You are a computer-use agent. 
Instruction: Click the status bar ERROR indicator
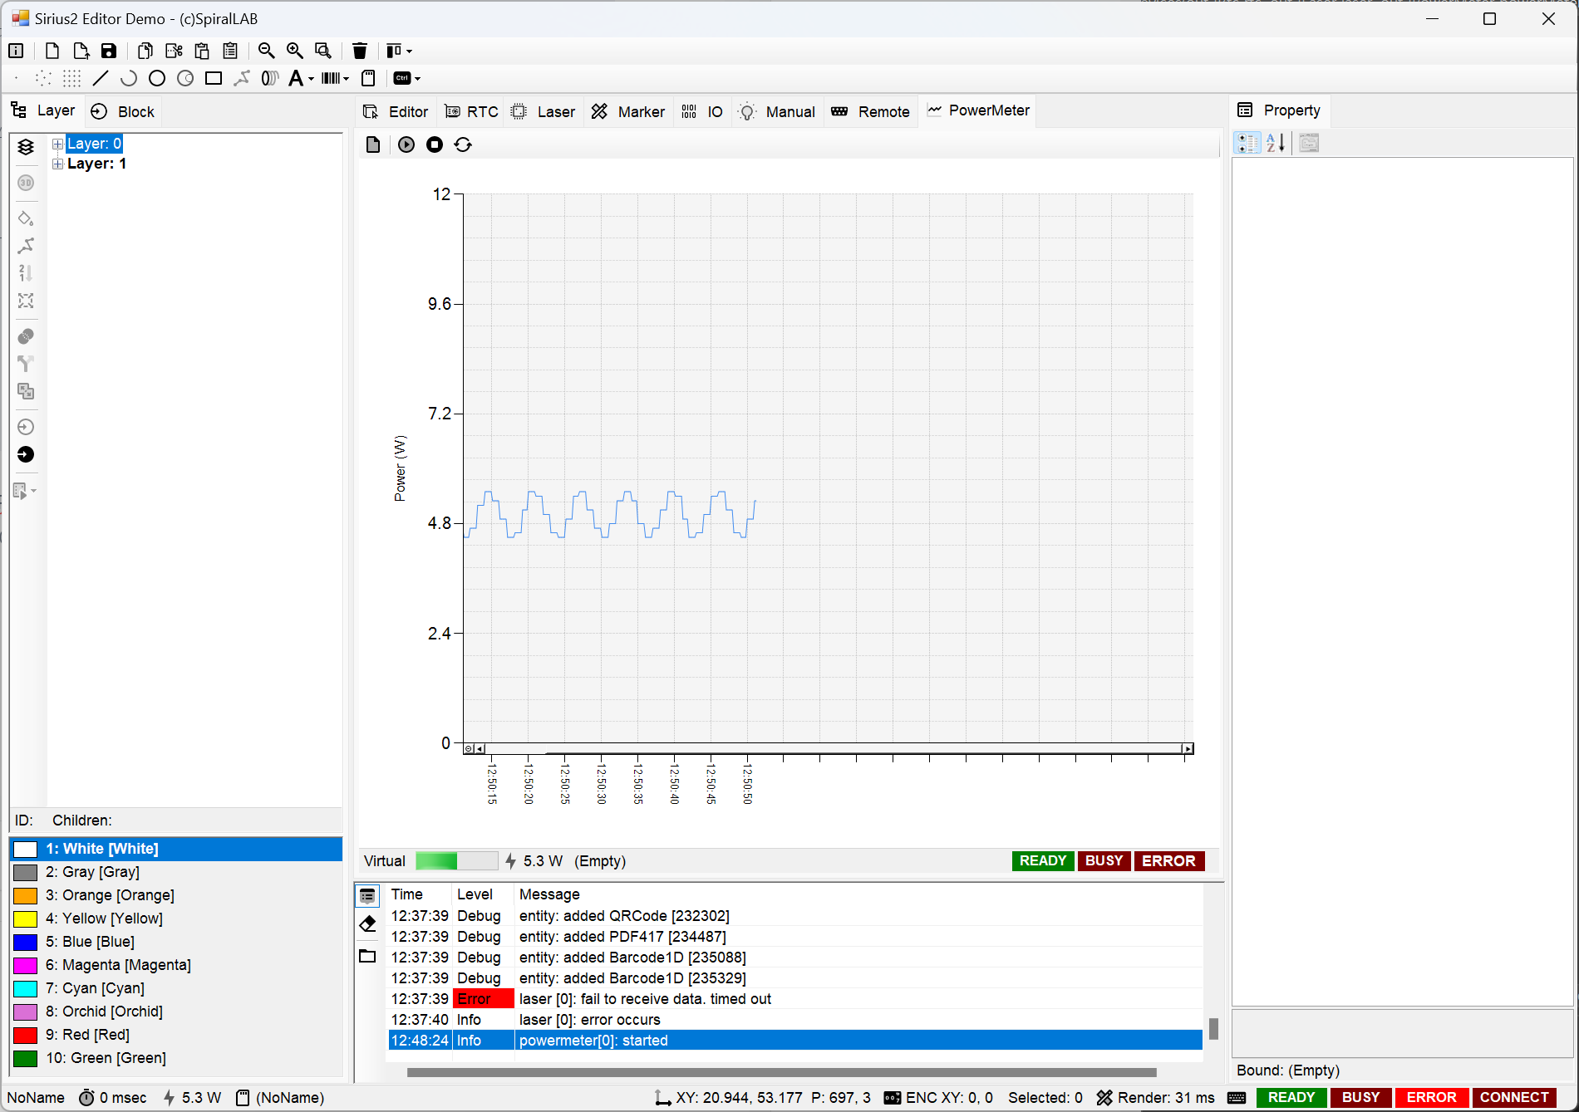pos(1431,1097)
